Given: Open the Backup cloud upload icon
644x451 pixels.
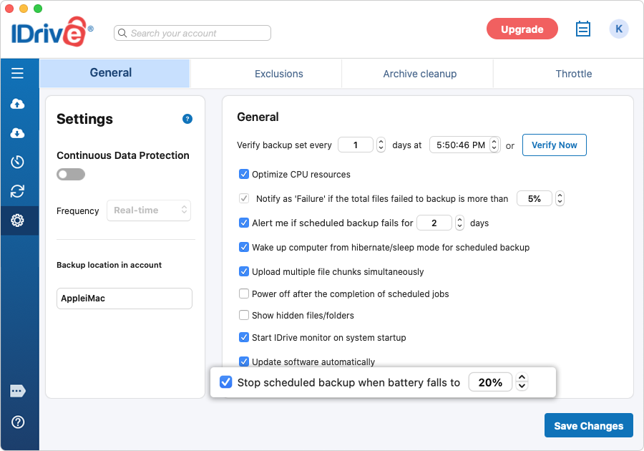Looking at the screenshot, I should point(17,104).
